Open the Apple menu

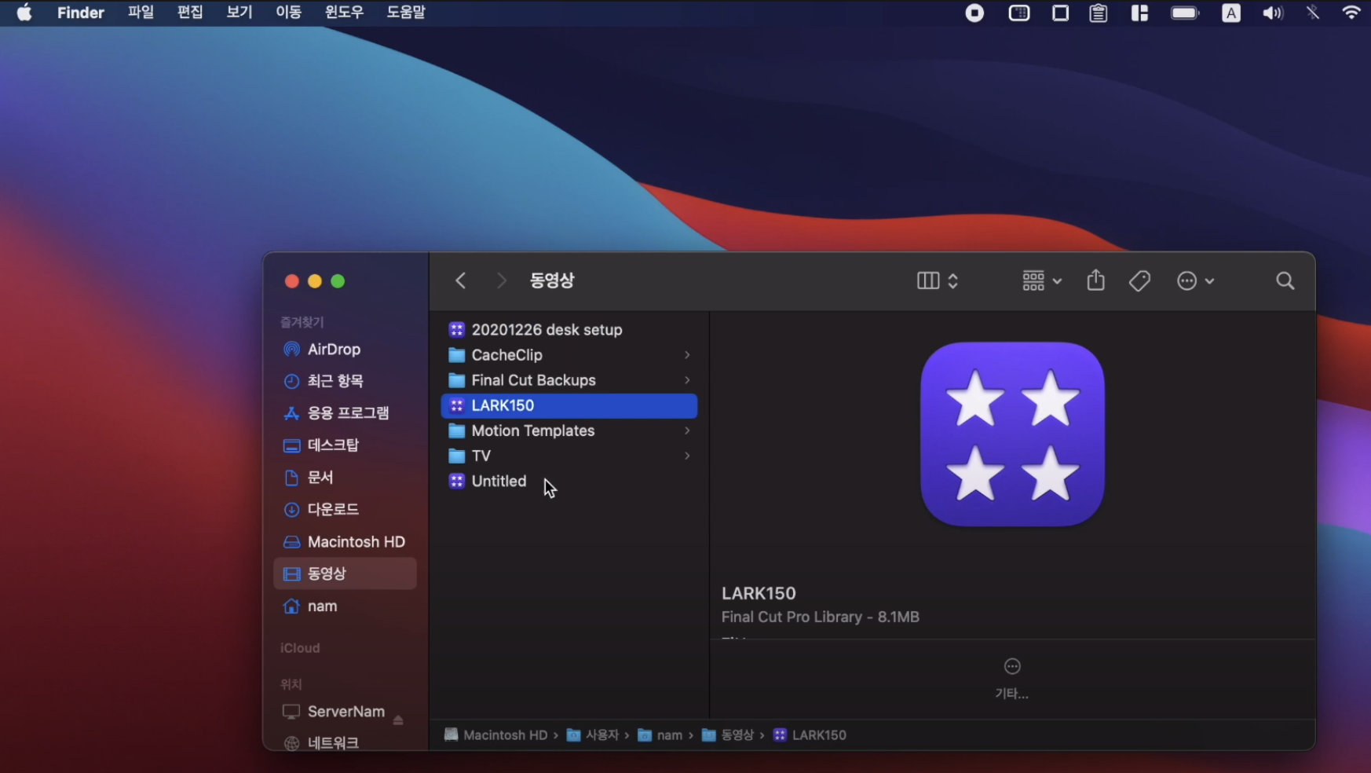24,13
